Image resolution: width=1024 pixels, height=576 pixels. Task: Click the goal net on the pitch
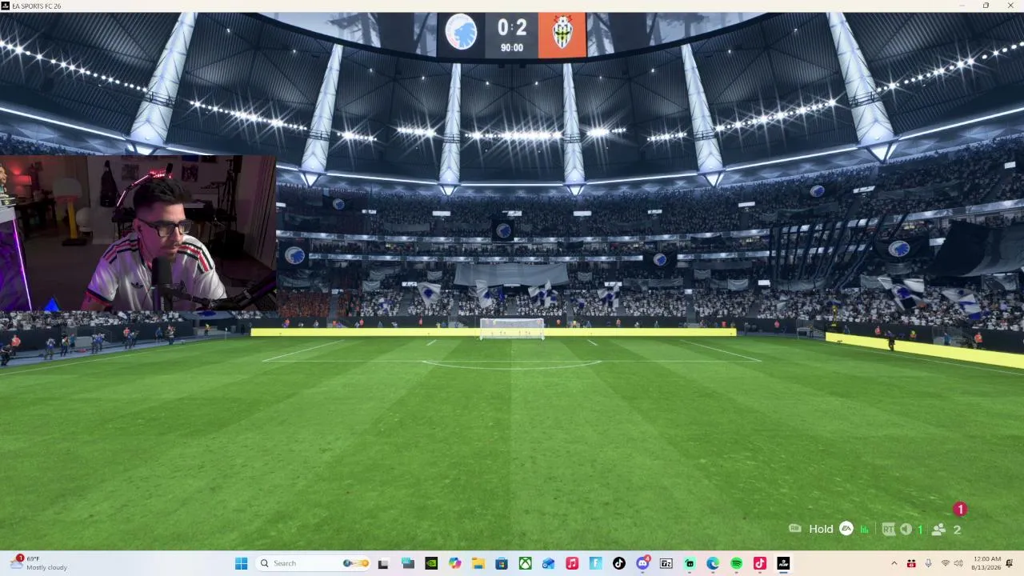click(x=512, y=329)
